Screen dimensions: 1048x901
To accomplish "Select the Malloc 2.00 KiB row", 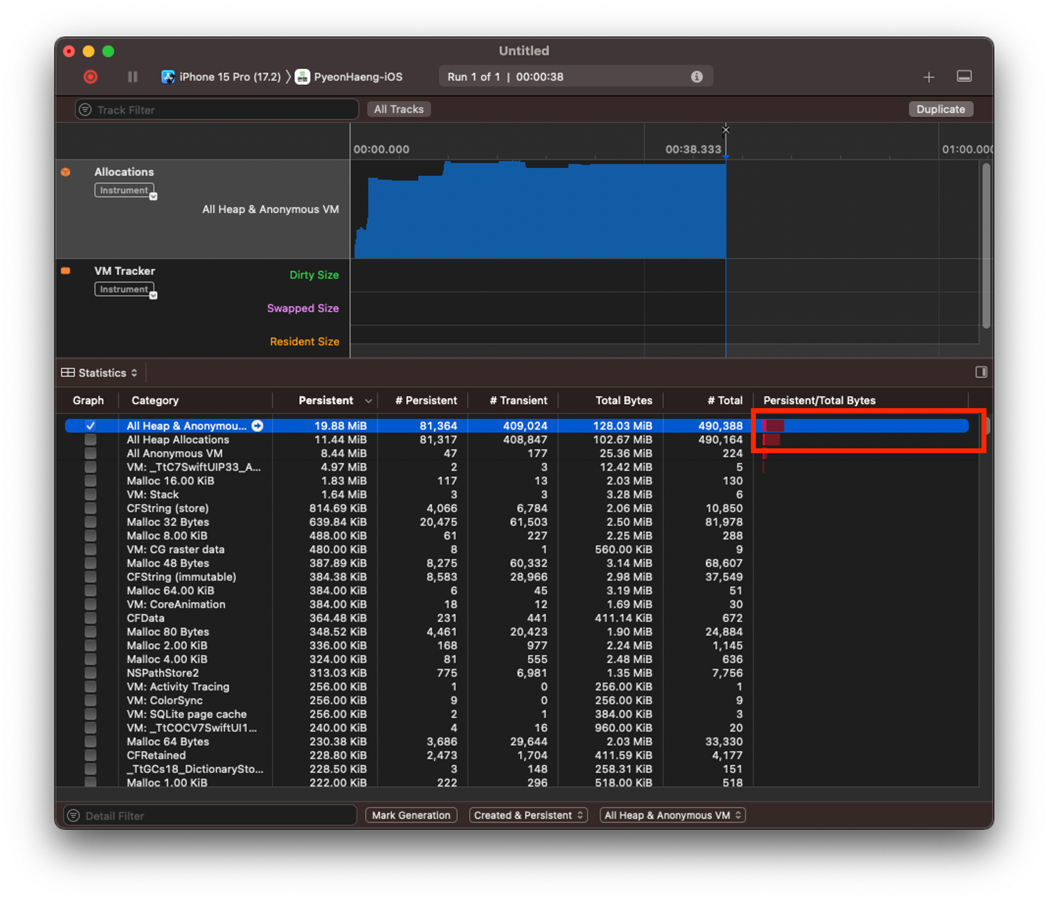I will click(x=517, y=646).
